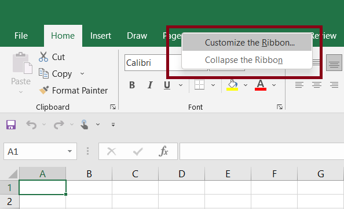Viewport: 344px width, 209px height.
Task: Apply red Font Color
Action: click(261, 85)
